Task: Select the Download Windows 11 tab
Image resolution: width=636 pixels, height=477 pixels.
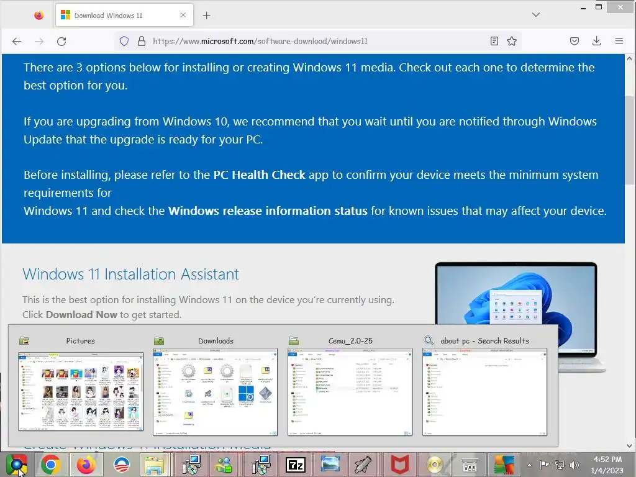Action: tap(124, 16)
